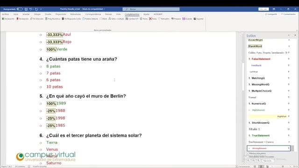The height and width of the screenshot is (168, 299).
Task: Select the answer bullet for 1989
Action: tap(41, 104)
